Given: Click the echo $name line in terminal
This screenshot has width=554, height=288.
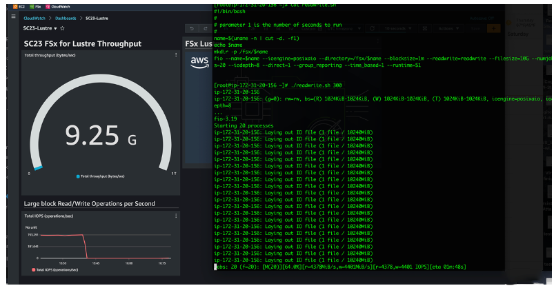Looking at the screenshot, I should (228, 45).
